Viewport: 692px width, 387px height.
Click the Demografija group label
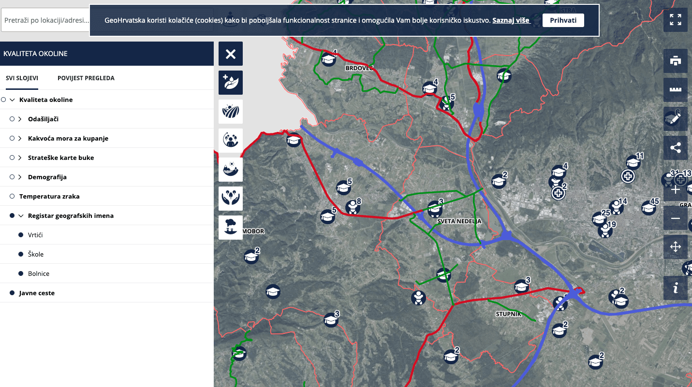point(47,177)
